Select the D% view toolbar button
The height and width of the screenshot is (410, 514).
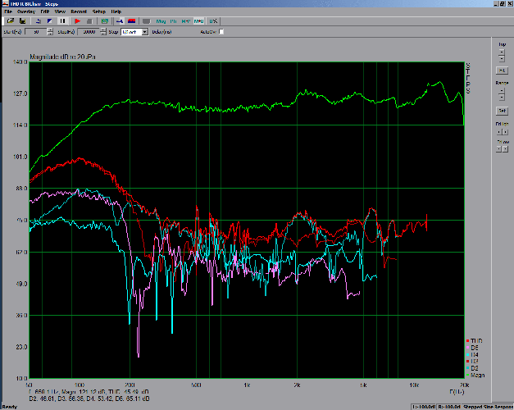(213, 20)
